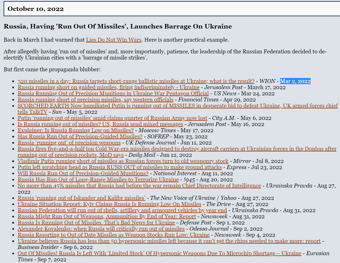This screenshot has height=263, width=340.
Task: Open 'No more than 45% missiles' link
Action: (x=139, y=186)
